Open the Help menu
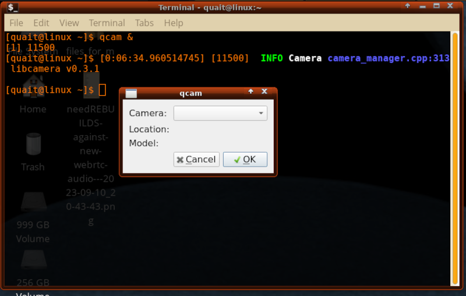The width and height of the screenshot is (466, 296). point(174,23)
